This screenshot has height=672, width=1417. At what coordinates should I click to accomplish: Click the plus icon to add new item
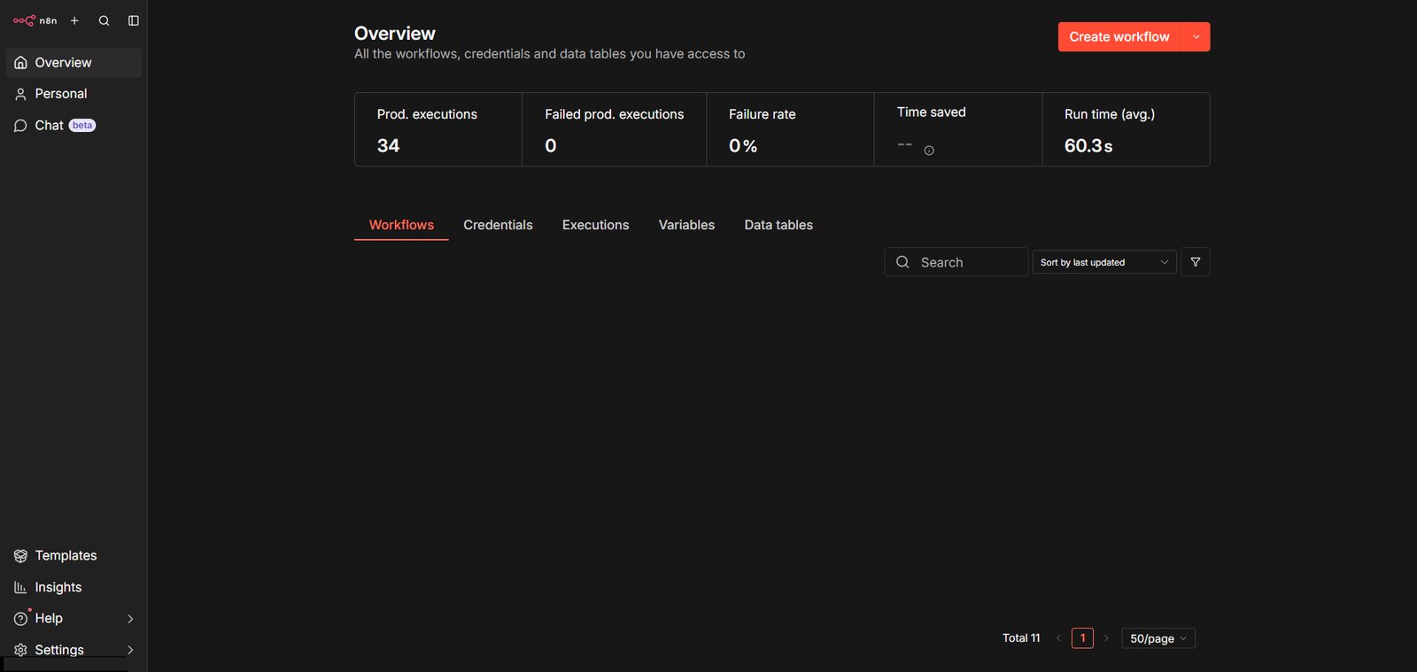point(74,20)
